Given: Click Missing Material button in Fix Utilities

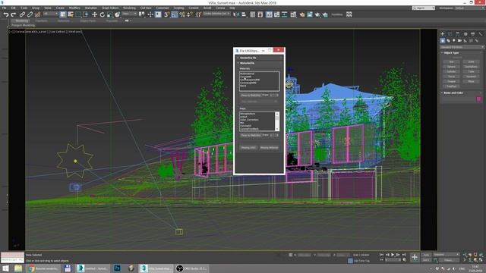Looking at the screenshot, I should point(269,148).
